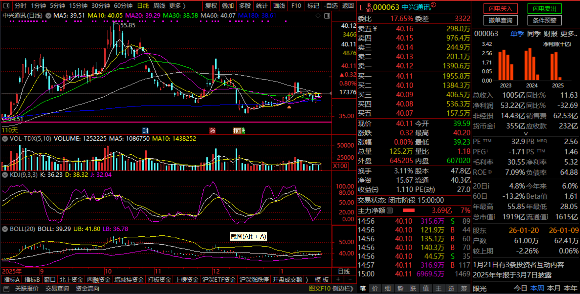Show 打板资金 indicator
This screenshot has height=294, width=580.
click(159, 280)
